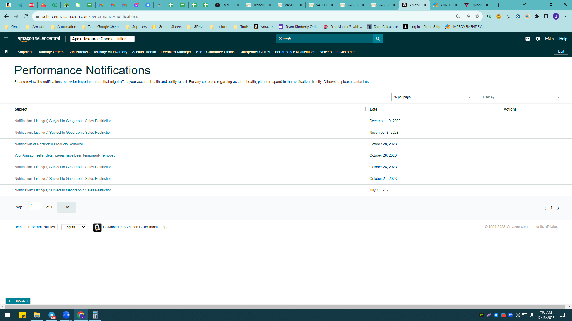Open Shipments in the navigation bar
Image resolution: width=572 pixels, height=321 pixels.
point(26,52)
